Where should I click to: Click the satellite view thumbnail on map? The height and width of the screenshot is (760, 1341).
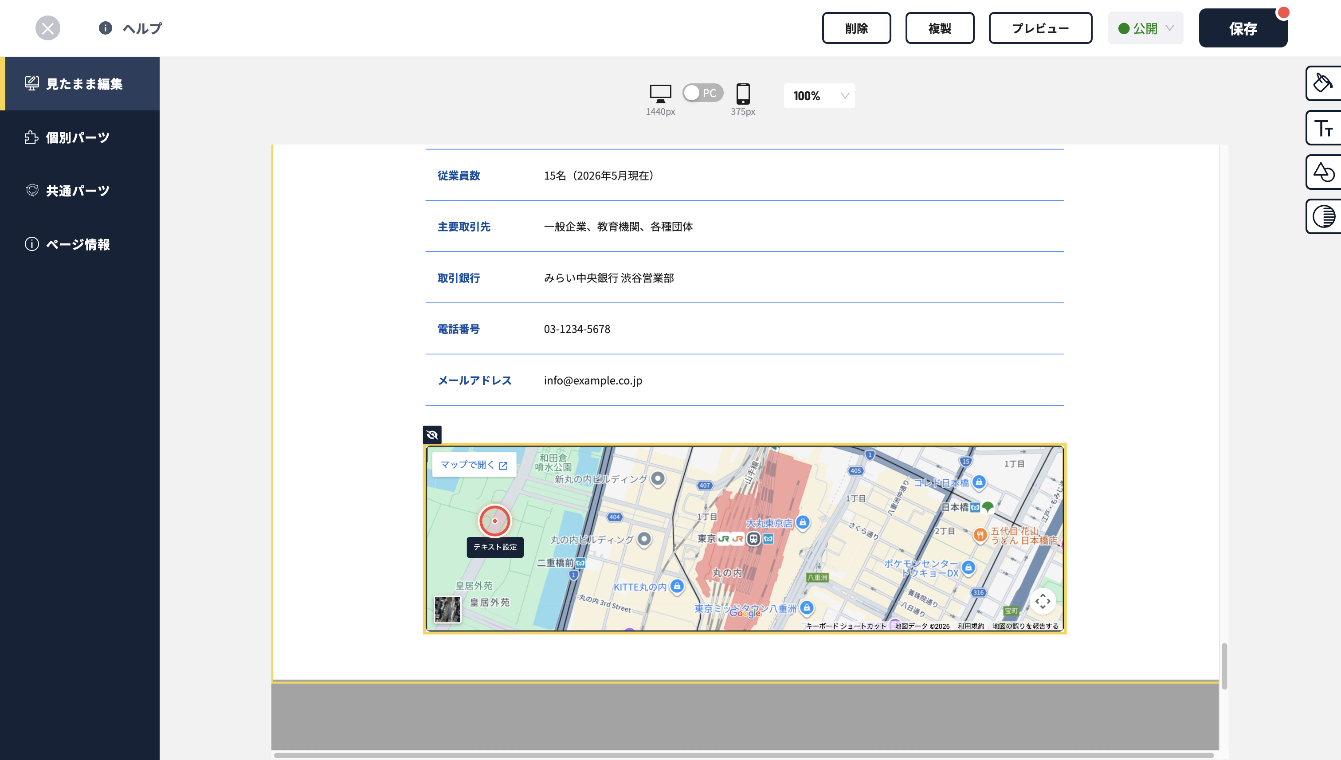[448, 609]
